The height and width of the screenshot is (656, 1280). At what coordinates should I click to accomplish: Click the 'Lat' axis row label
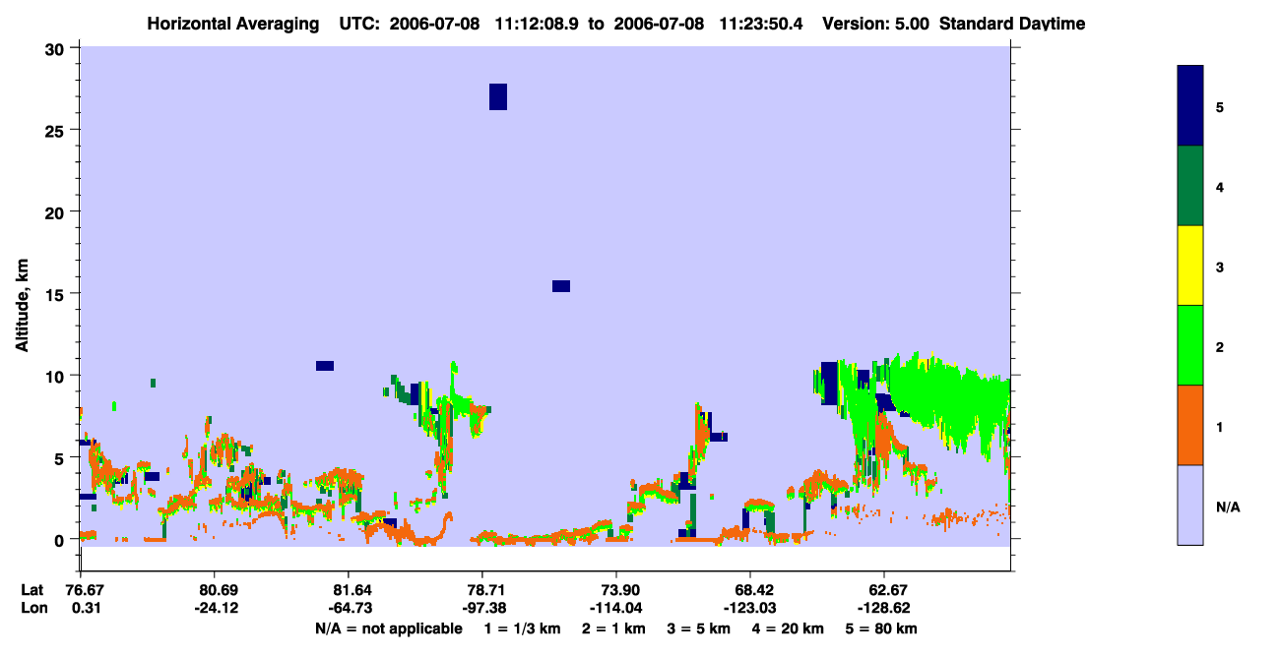tap(32, 590)
